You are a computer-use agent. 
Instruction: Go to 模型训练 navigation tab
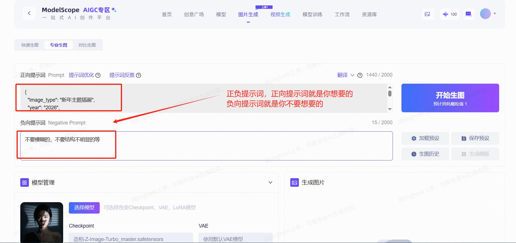tap(312, 15)
